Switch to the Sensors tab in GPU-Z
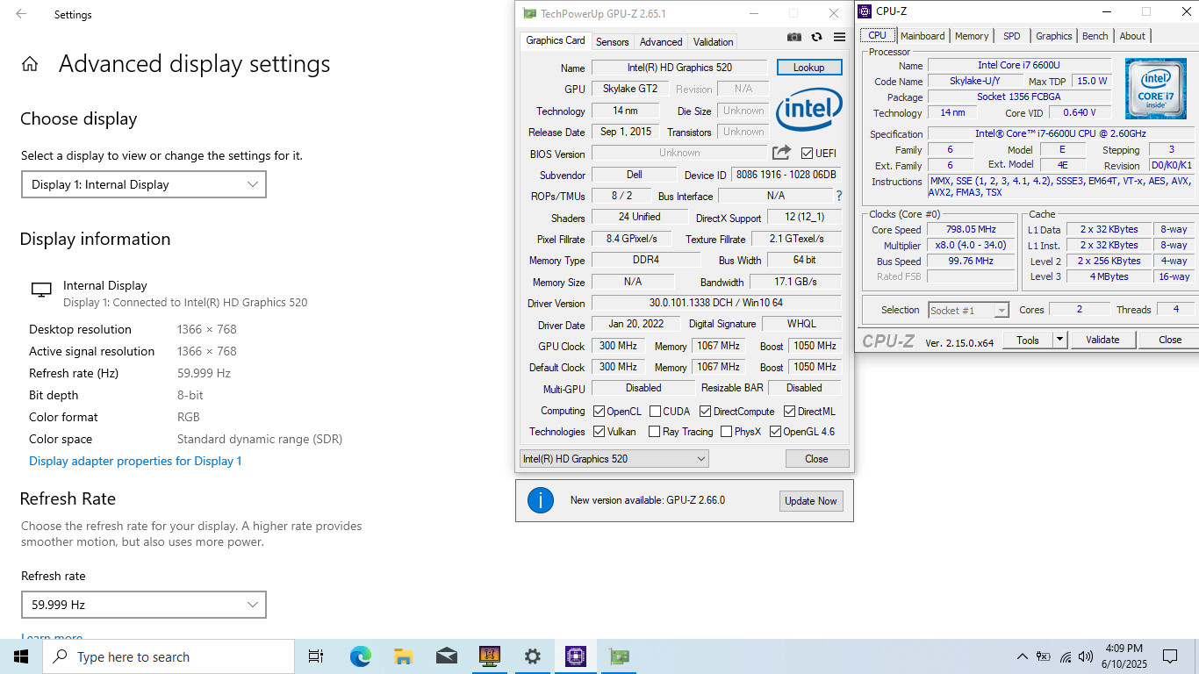Screen dimensions: 1199x674 612,41
